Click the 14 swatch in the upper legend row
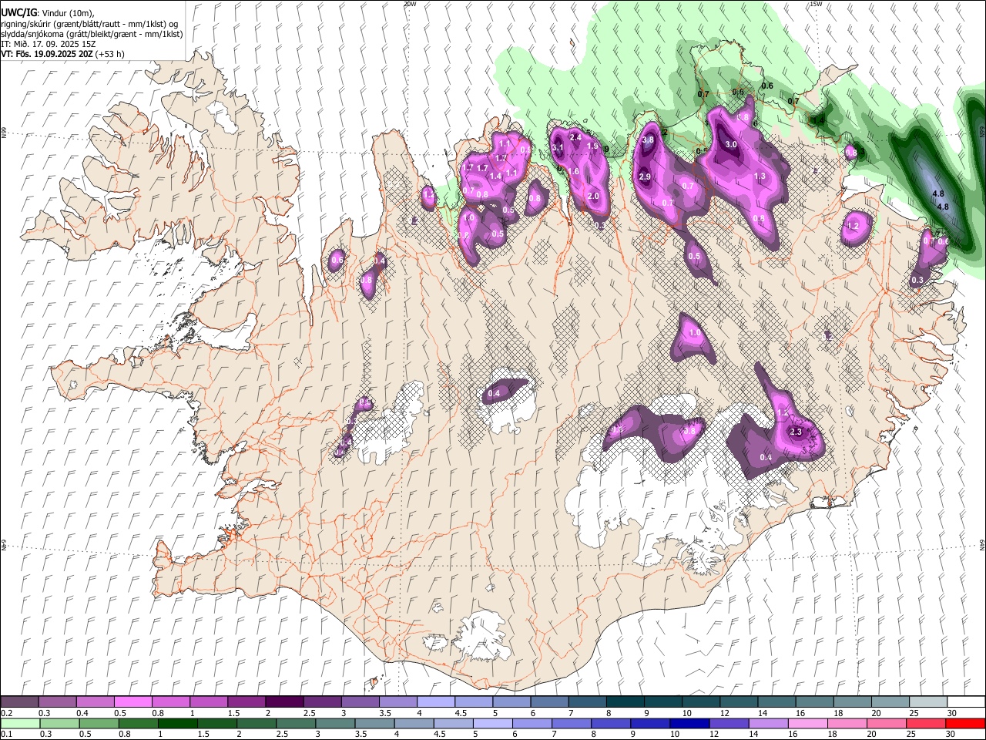The width and height of the screenshot is (986, 740). [x=776, y=702]
